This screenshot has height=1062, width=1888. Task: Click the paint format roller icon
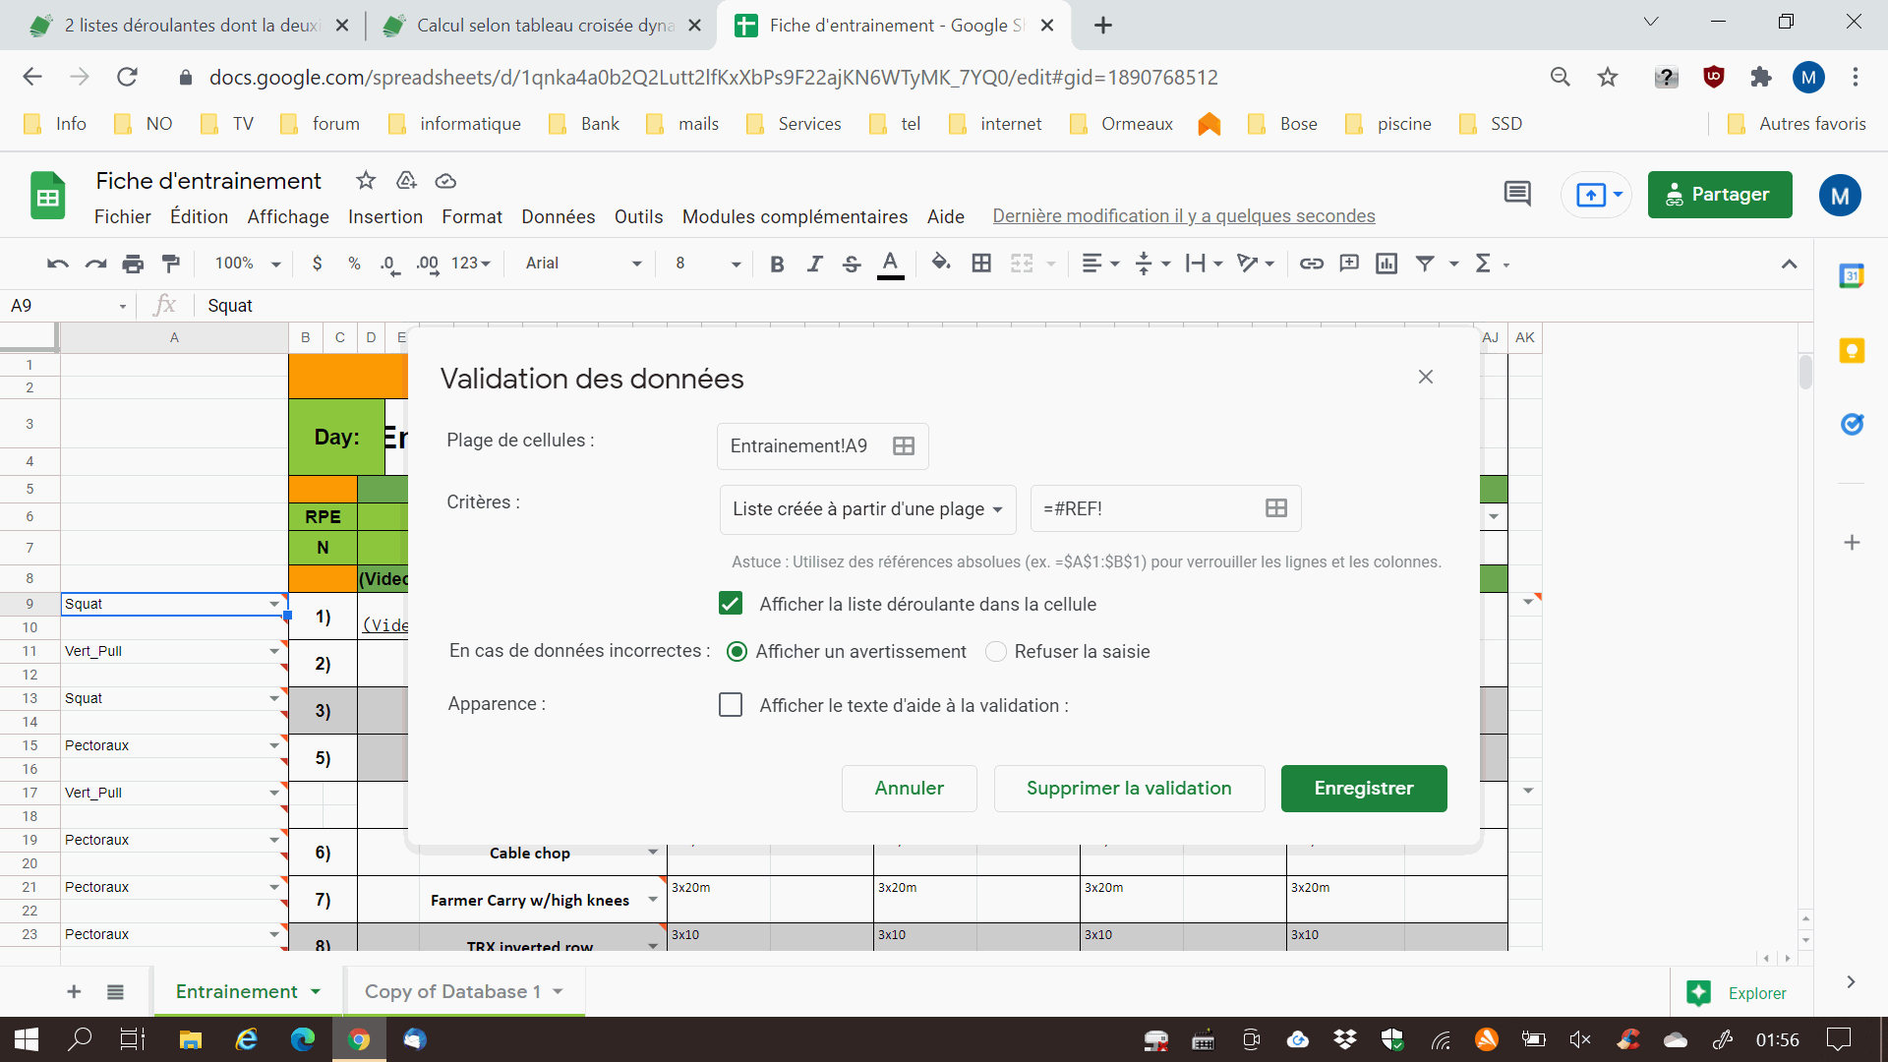[171, 264]
